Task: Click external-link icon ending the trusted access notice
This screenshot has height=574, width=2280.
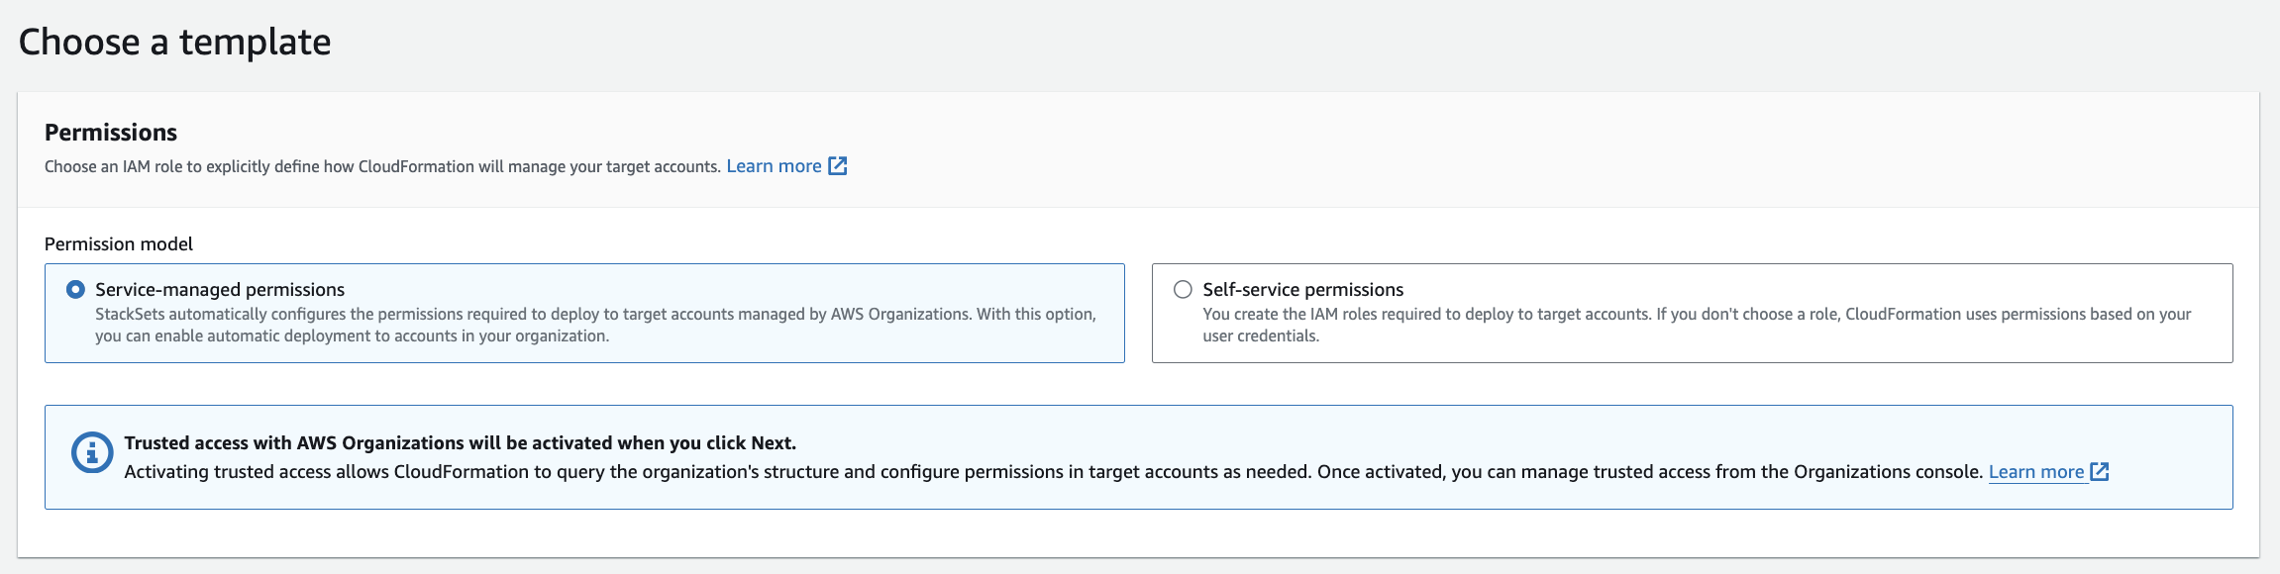Action: click(x=2100, y=472)
